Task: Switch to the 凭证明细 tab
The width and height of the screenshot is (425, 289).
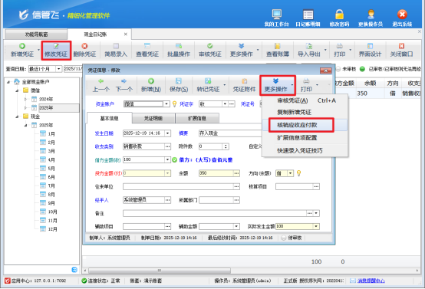Action: [x=153, y=118]
